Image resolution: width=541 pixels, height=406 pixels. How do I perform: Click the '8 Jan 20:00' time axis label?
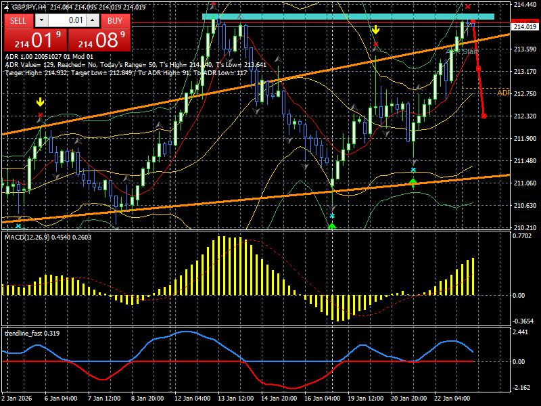point(147,399)
